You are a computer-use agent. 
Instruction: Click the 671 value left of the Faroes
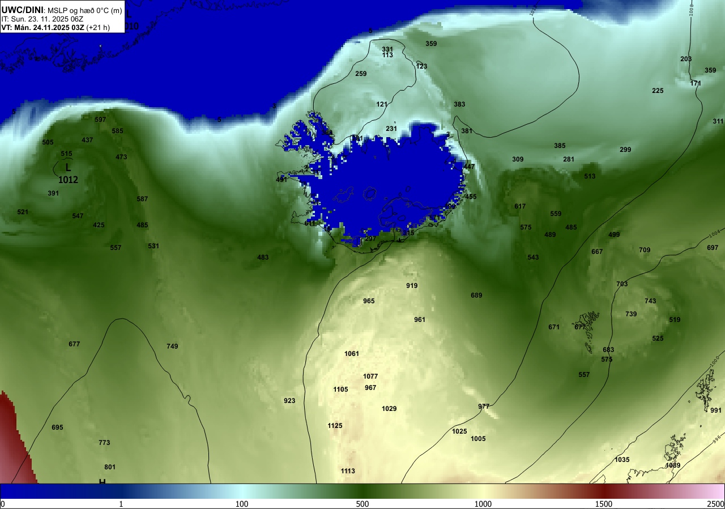pos(554,327)
